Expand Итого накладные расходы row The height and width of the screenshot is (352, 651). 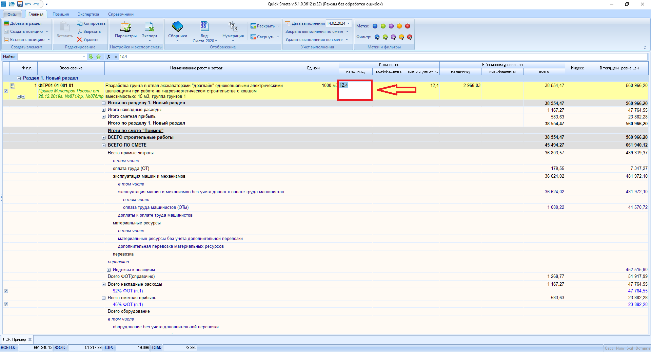104,110
